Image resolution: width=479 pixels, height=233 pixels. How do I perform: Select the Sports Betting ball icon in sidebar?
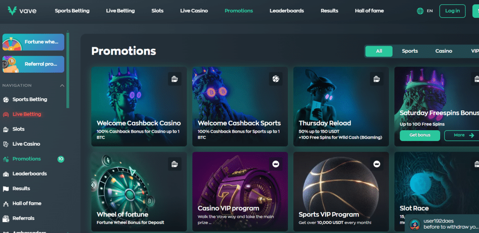pos(6,99)
